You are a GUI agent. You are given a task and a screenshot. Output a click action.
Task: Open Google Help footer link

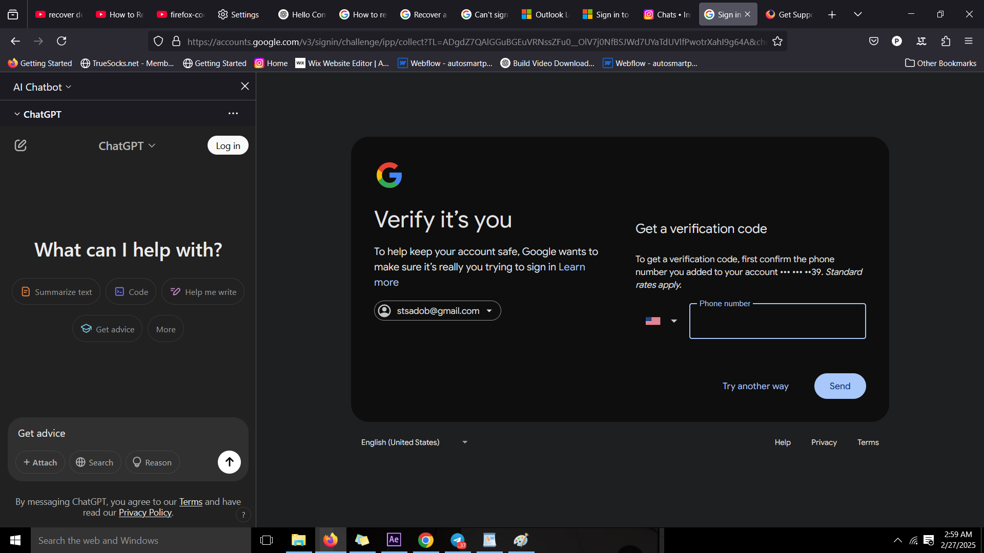click(783, 442)
